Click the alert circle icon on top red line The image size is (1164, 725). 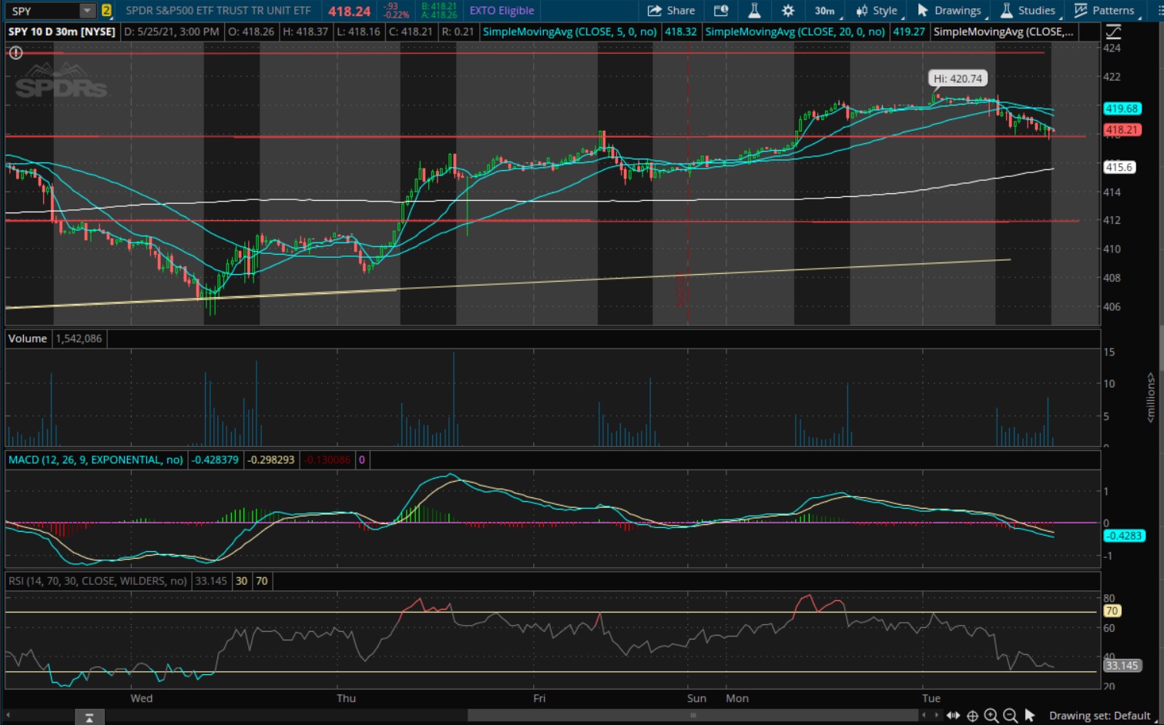[x=15, y=53]
